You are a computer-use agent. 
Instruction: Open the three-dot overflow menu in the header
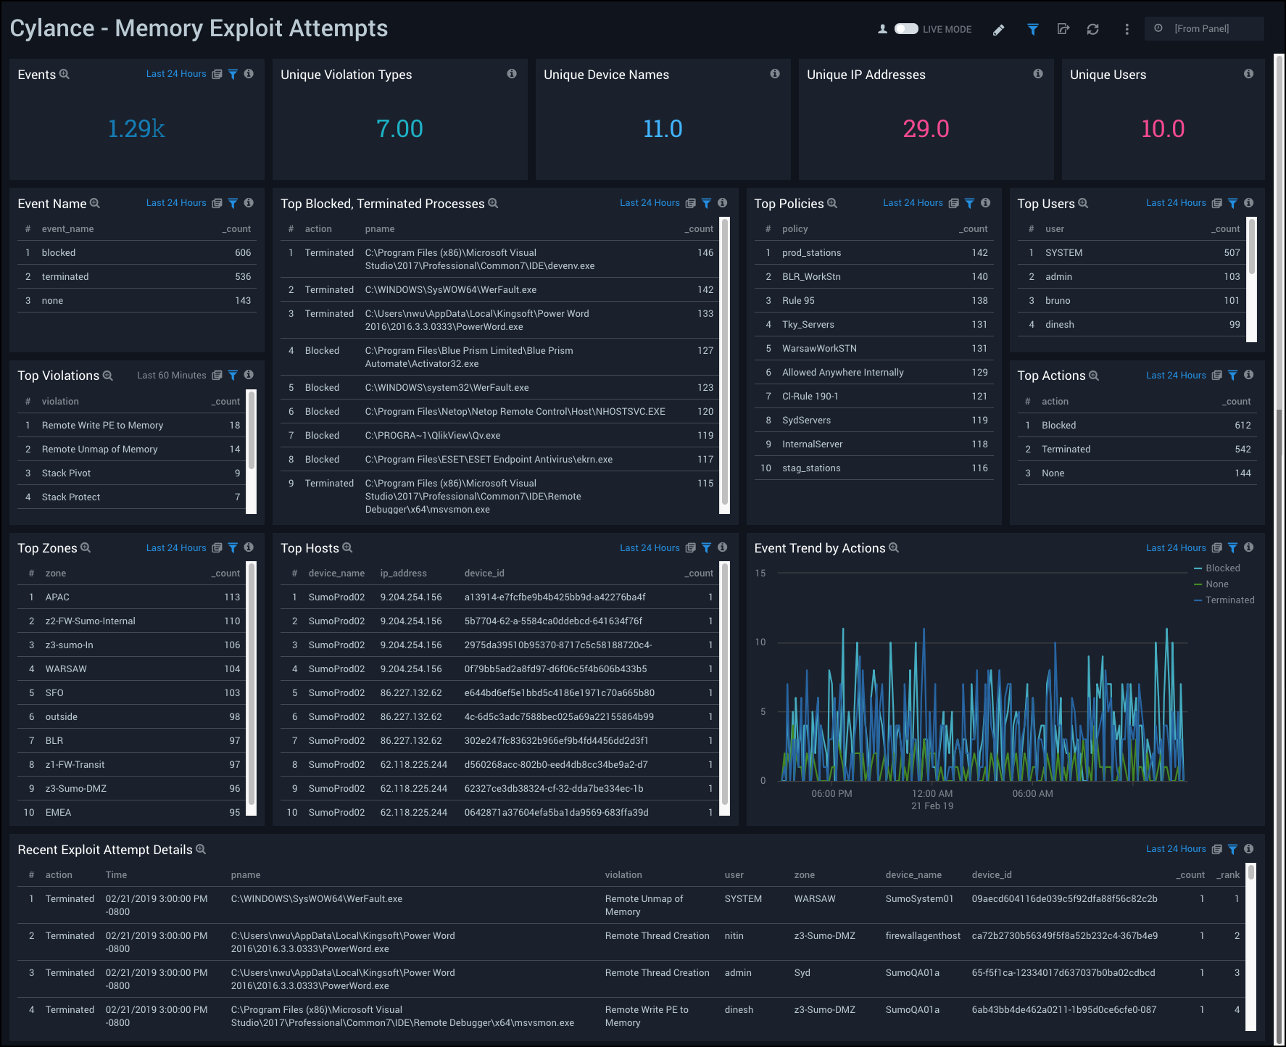click(1126, 30)
